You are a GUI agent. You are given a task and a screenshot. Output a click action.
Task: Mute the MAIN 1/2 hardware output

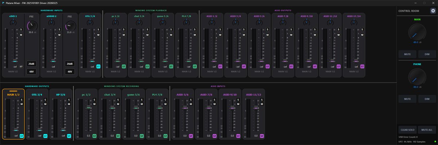click(x=21, y=105)
